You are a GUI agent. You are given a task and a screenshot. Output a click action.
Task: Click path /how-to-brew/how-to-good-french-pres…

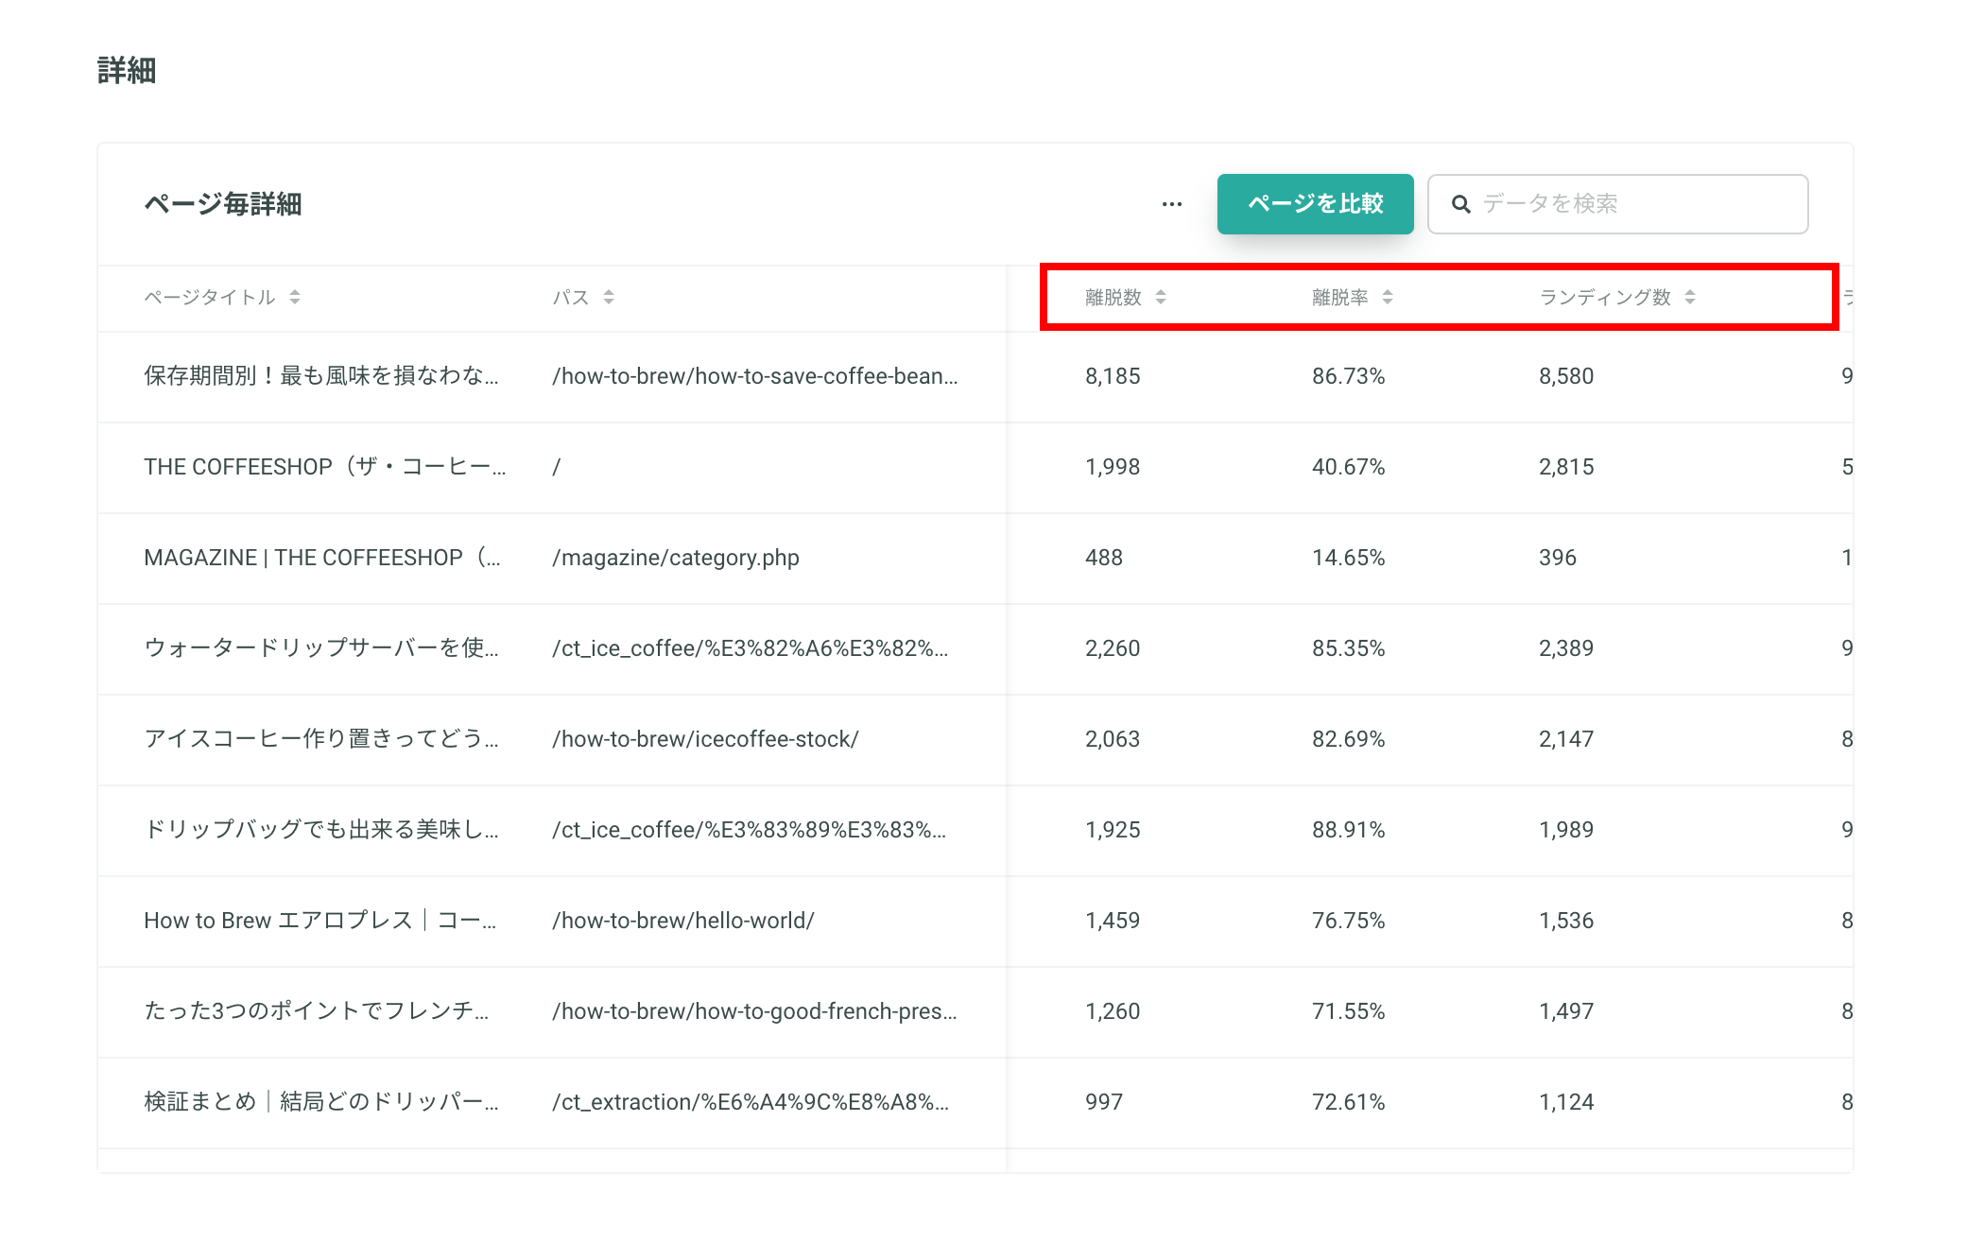coord(755,1011)
